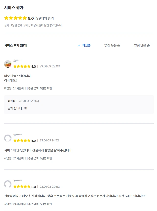Image resolution: width=157 pixels, height=211 pixels.
Task: Click reviewer name 아*****
Action: [17, 135]
